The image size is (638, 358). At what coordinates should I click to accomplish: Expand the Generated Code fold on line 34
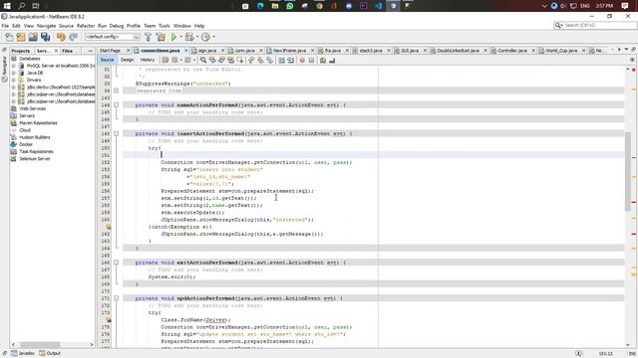pos(116,90)
